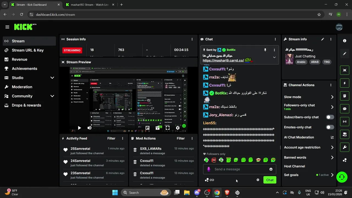Open Stream info three-dot menu
352x198 pixels.
pos(331,39)
